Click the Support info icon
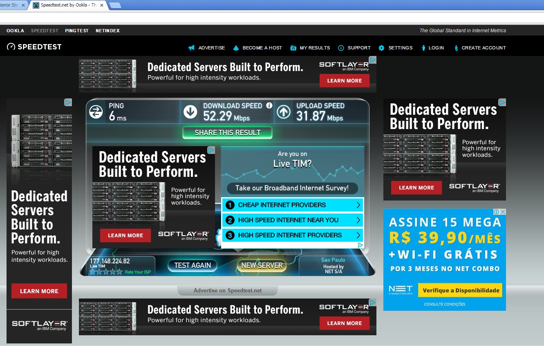Image resolution: width=544 pixels, height=352 pixels. click(x=341, y=48)
